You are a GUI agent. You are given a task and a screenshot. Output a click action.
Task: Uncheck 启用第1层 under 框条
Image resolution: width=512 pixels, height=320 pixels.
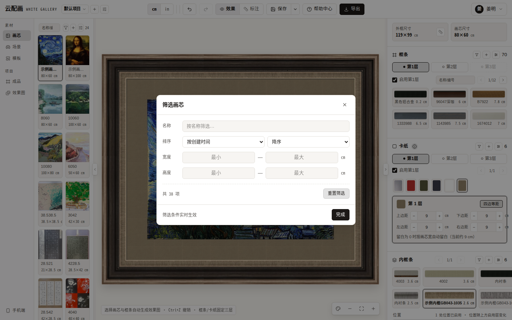pyautogui.click(x=395, y=80)
